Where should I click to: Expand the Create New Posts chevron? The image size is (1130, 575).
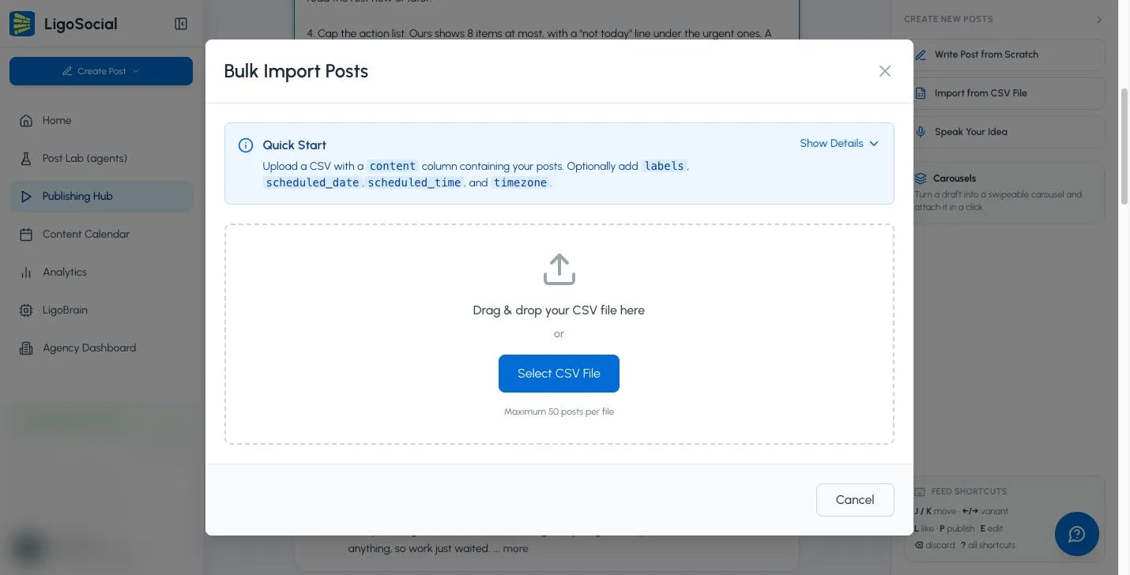(1099, 19)
